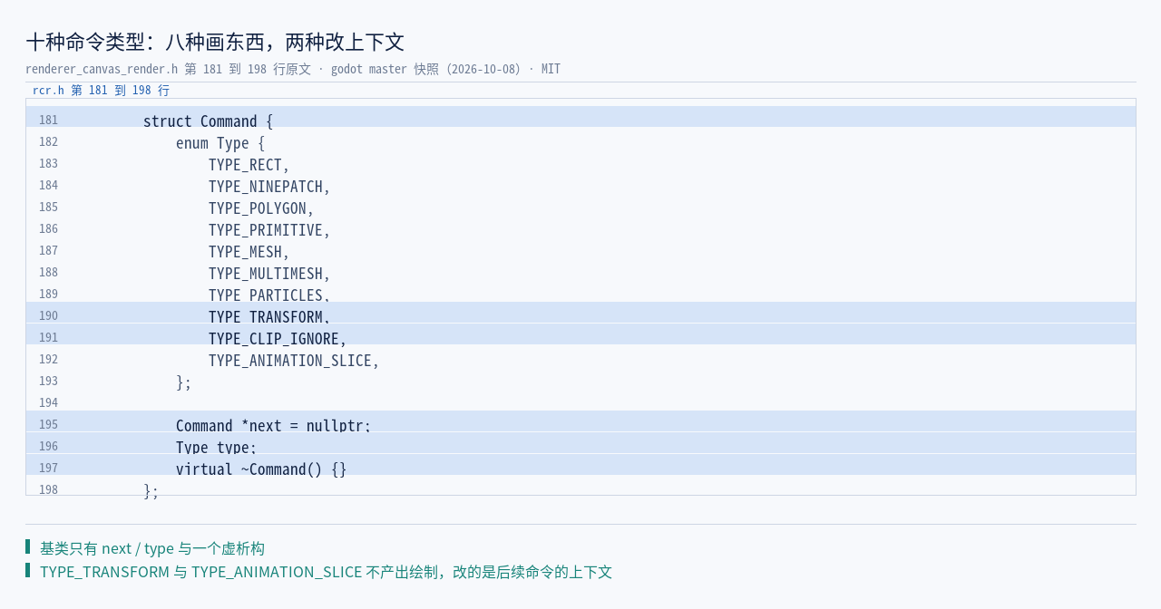Click line number 198
The height and width of the screenshot is (609, 1161).
pos(48,490)
